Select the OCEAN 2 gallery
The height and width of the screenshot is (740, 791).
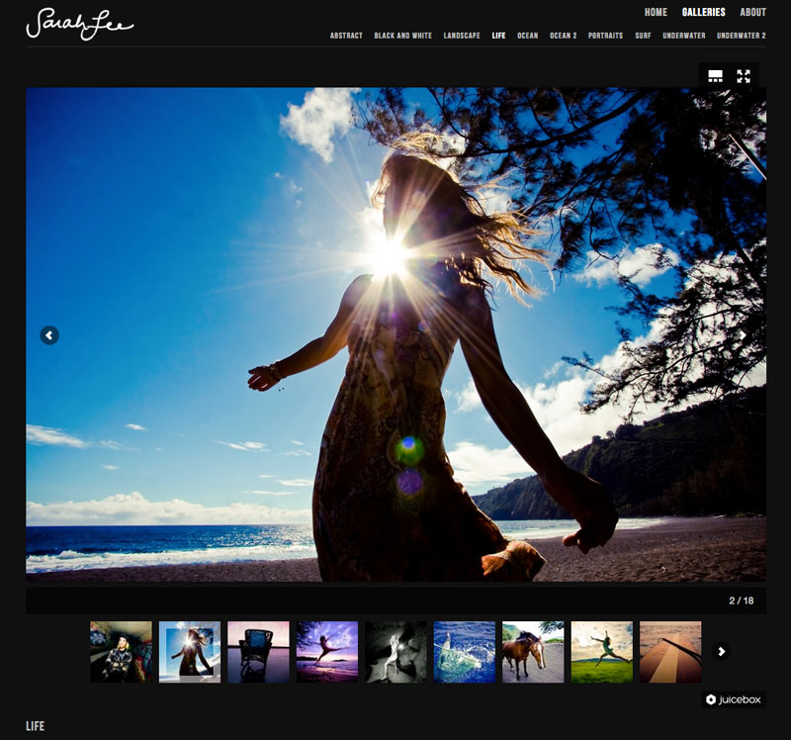[563, 36]
